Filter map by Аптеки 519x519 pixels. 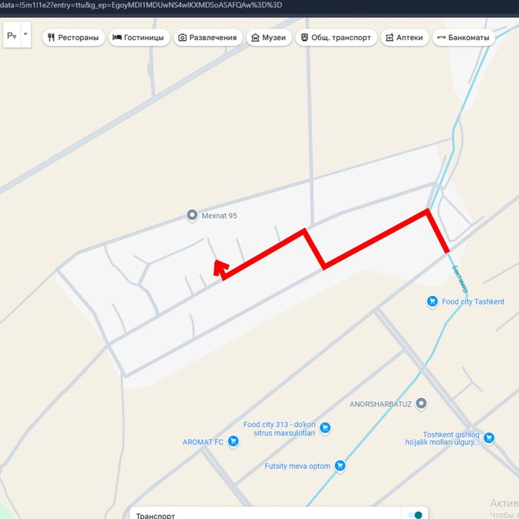405,37
